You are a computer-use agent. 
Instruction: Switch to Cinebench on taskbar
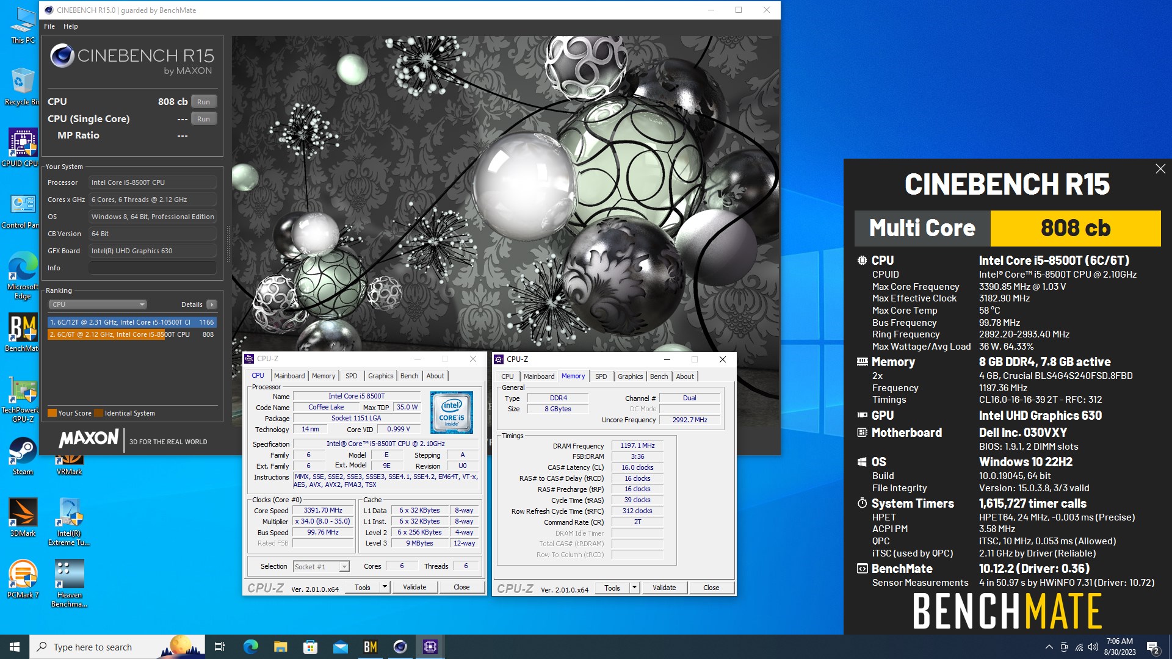pyautogui.click(x=400, y=647)
